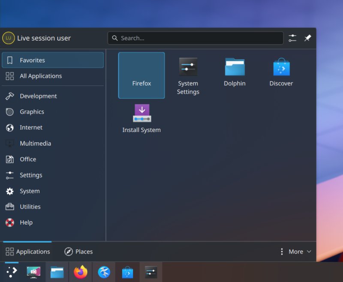Expand the More options dropdown
The height and width of the screenshot is (282, 343).
pos(296,252)
